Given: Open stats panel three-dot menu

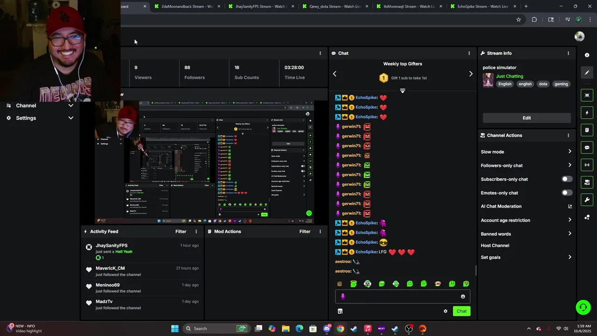Looking at the screenshot, I should click(320, 53).
